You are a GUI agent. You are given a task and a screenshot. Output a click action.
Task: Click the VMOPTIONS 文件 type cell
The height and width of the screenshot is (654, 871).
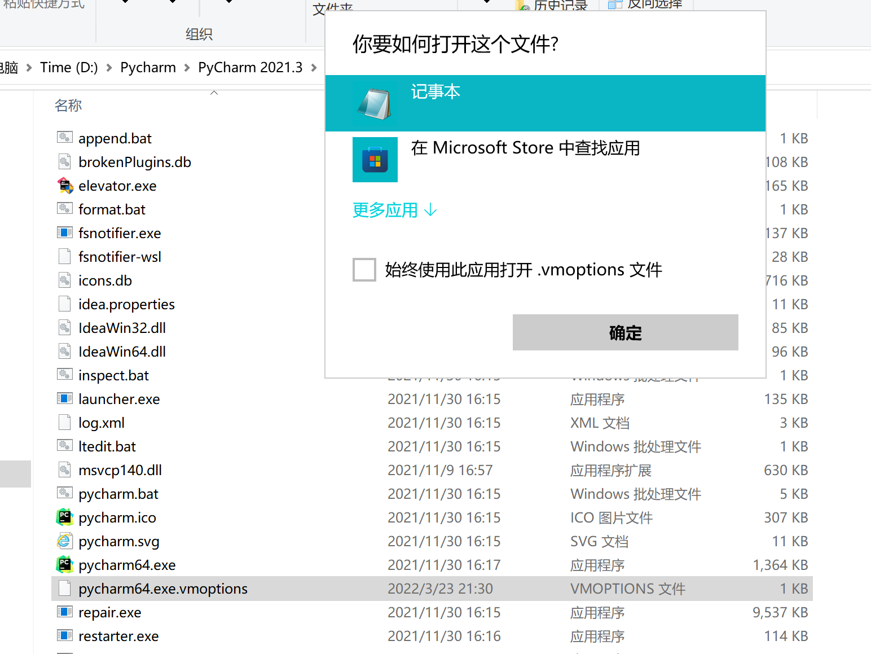tap(627, 589)
